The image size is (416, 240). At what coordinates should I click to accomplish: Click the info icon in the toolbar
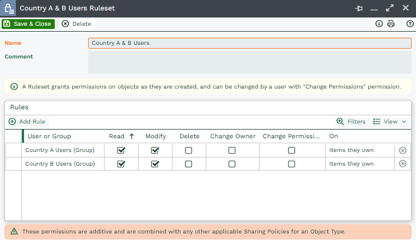pyautogui.click(x=379, y=24)
